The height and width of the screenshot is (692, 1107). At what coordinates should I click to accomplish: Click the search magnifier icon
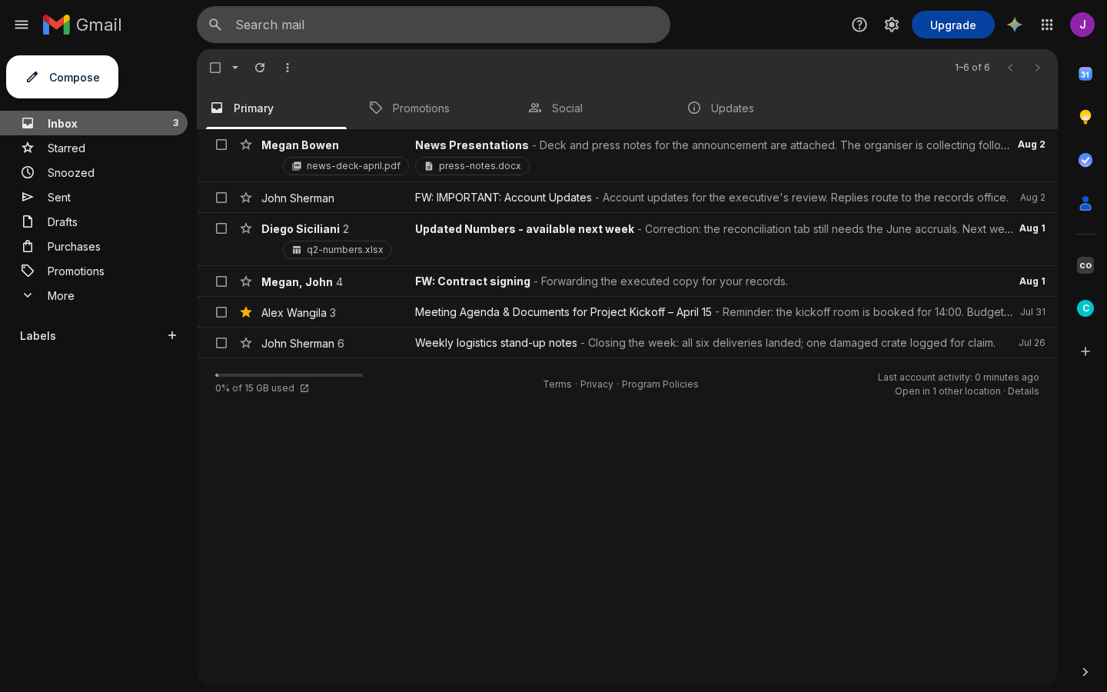point(215,25)
